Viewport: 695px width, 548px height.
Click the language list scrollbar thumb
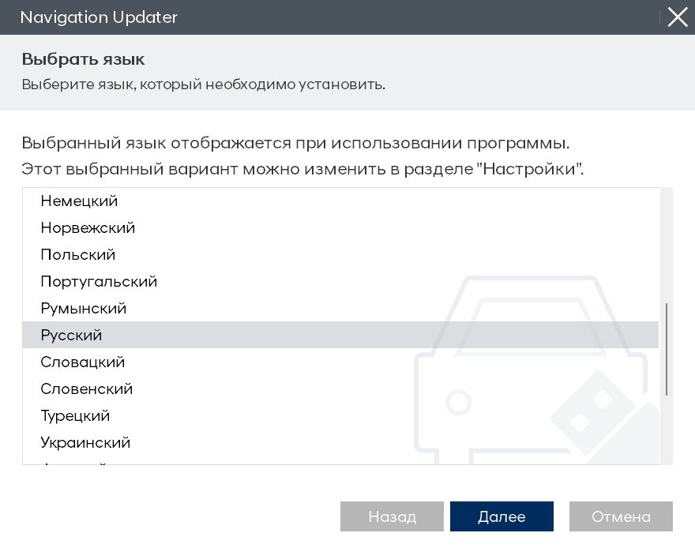coord(667,348)
